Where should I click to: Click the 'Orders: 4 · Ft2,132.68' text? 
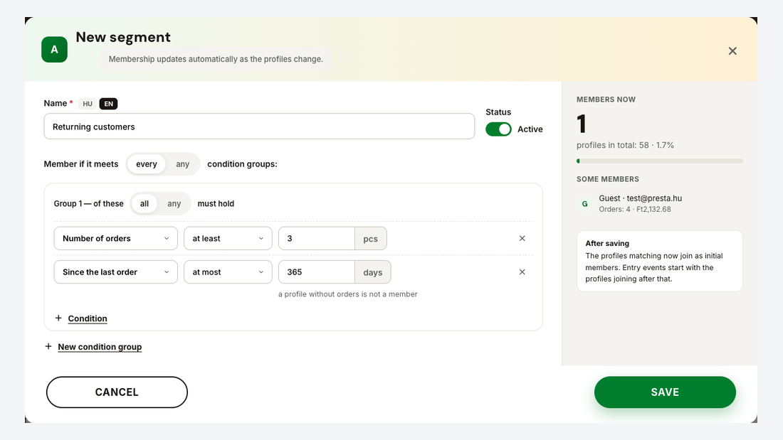(635, 210)
